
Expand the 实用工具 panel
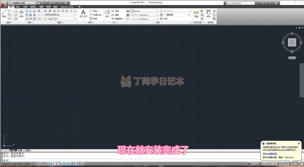point(199,23)
